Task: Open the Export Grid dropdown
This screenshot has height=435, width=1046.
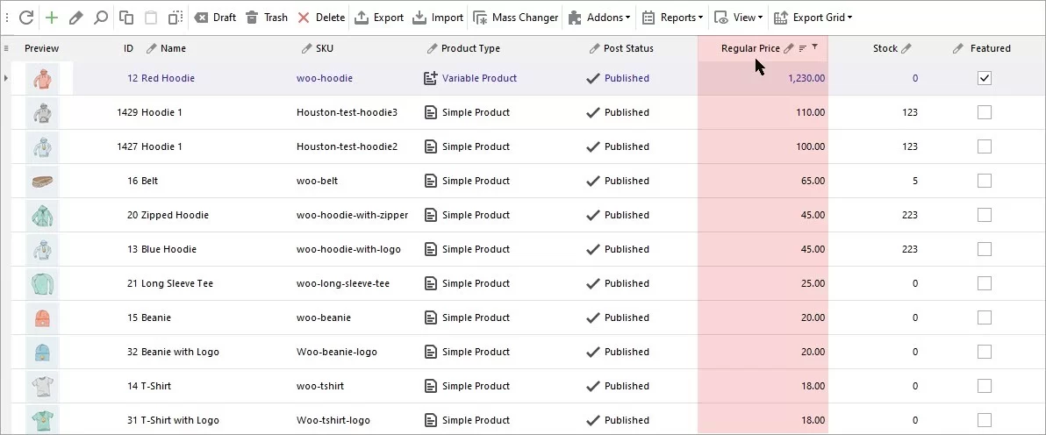Action: pyautogui.click(x=813, y=18)
